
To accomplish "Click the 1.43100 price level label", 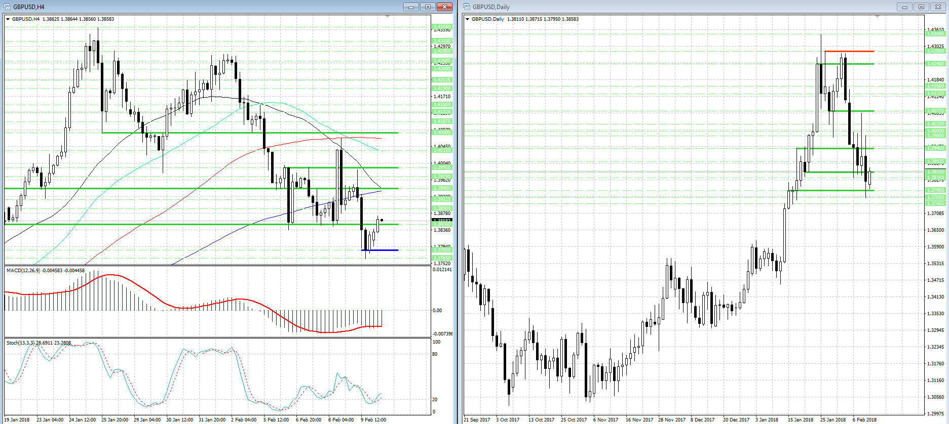I will click(442, 41).
